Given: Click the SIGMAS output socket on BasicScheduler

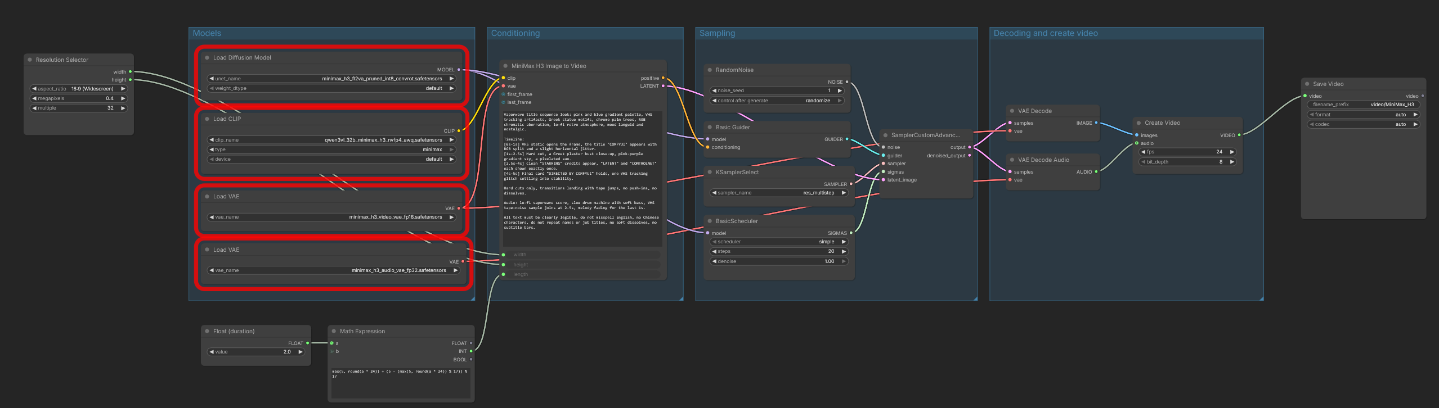Looking at the screenshot, I should coord(851,233).
